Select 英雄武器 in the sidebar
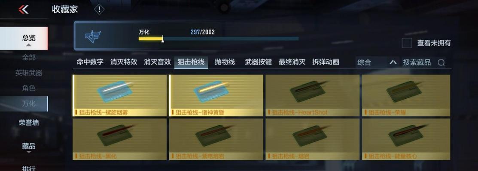 tap(29, 73)
